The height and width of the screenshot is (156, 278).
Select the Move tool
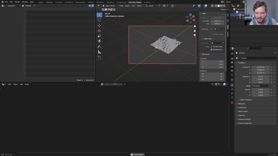coord(99,26)
